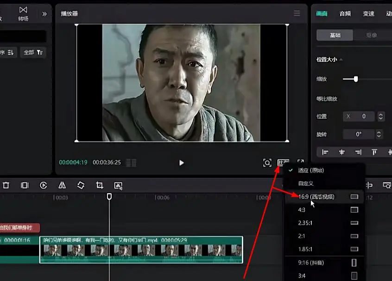Open the crop tool
392x281 pixels.
point(99,185)
